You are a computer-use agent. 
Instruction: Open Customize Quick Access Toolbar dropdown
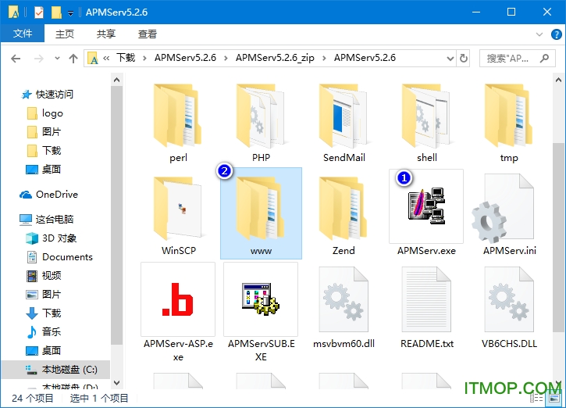[x=71, y=13]
